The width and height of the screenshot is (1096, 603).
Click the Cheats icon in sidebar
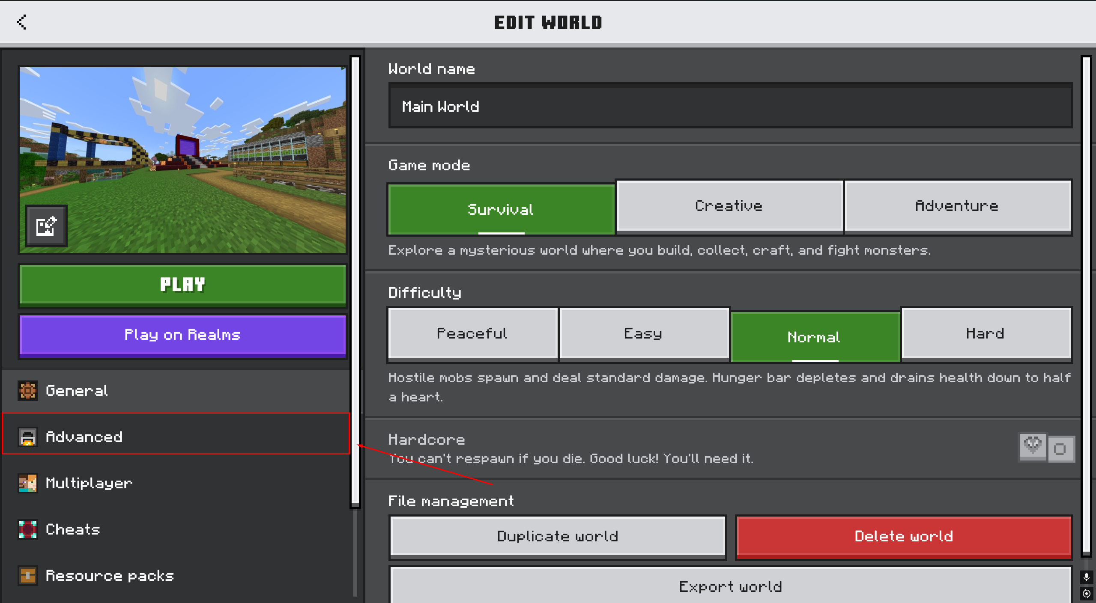[x=28, y=529]
